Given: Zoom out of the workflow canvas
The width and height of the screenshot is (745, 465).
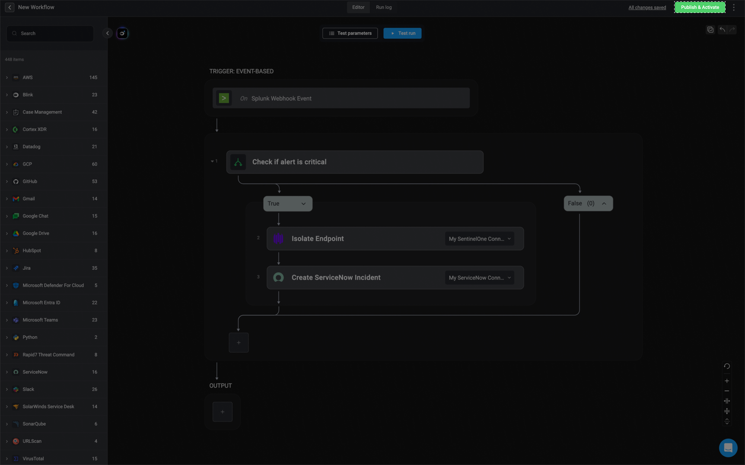Looking at the screenshot, I should pyautogui.click(x=727, y=391).
